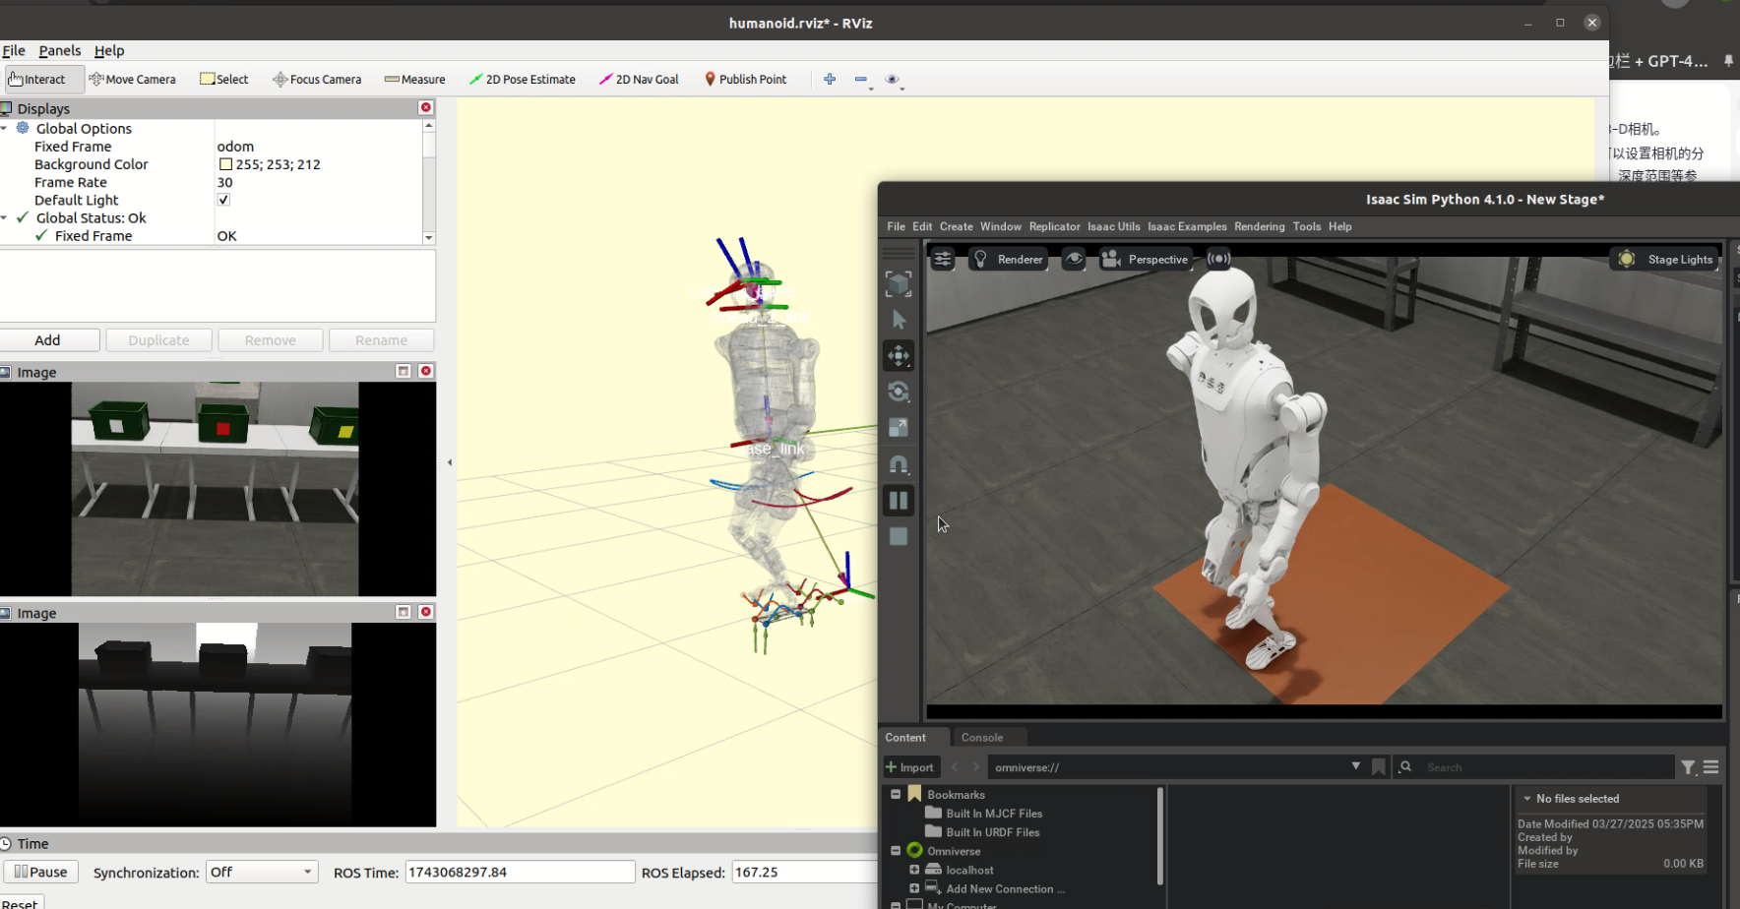Viewport: 1740px width, 909px height.
Task: Open the viewport camera waveform sensor icon
Action: 1218,259
